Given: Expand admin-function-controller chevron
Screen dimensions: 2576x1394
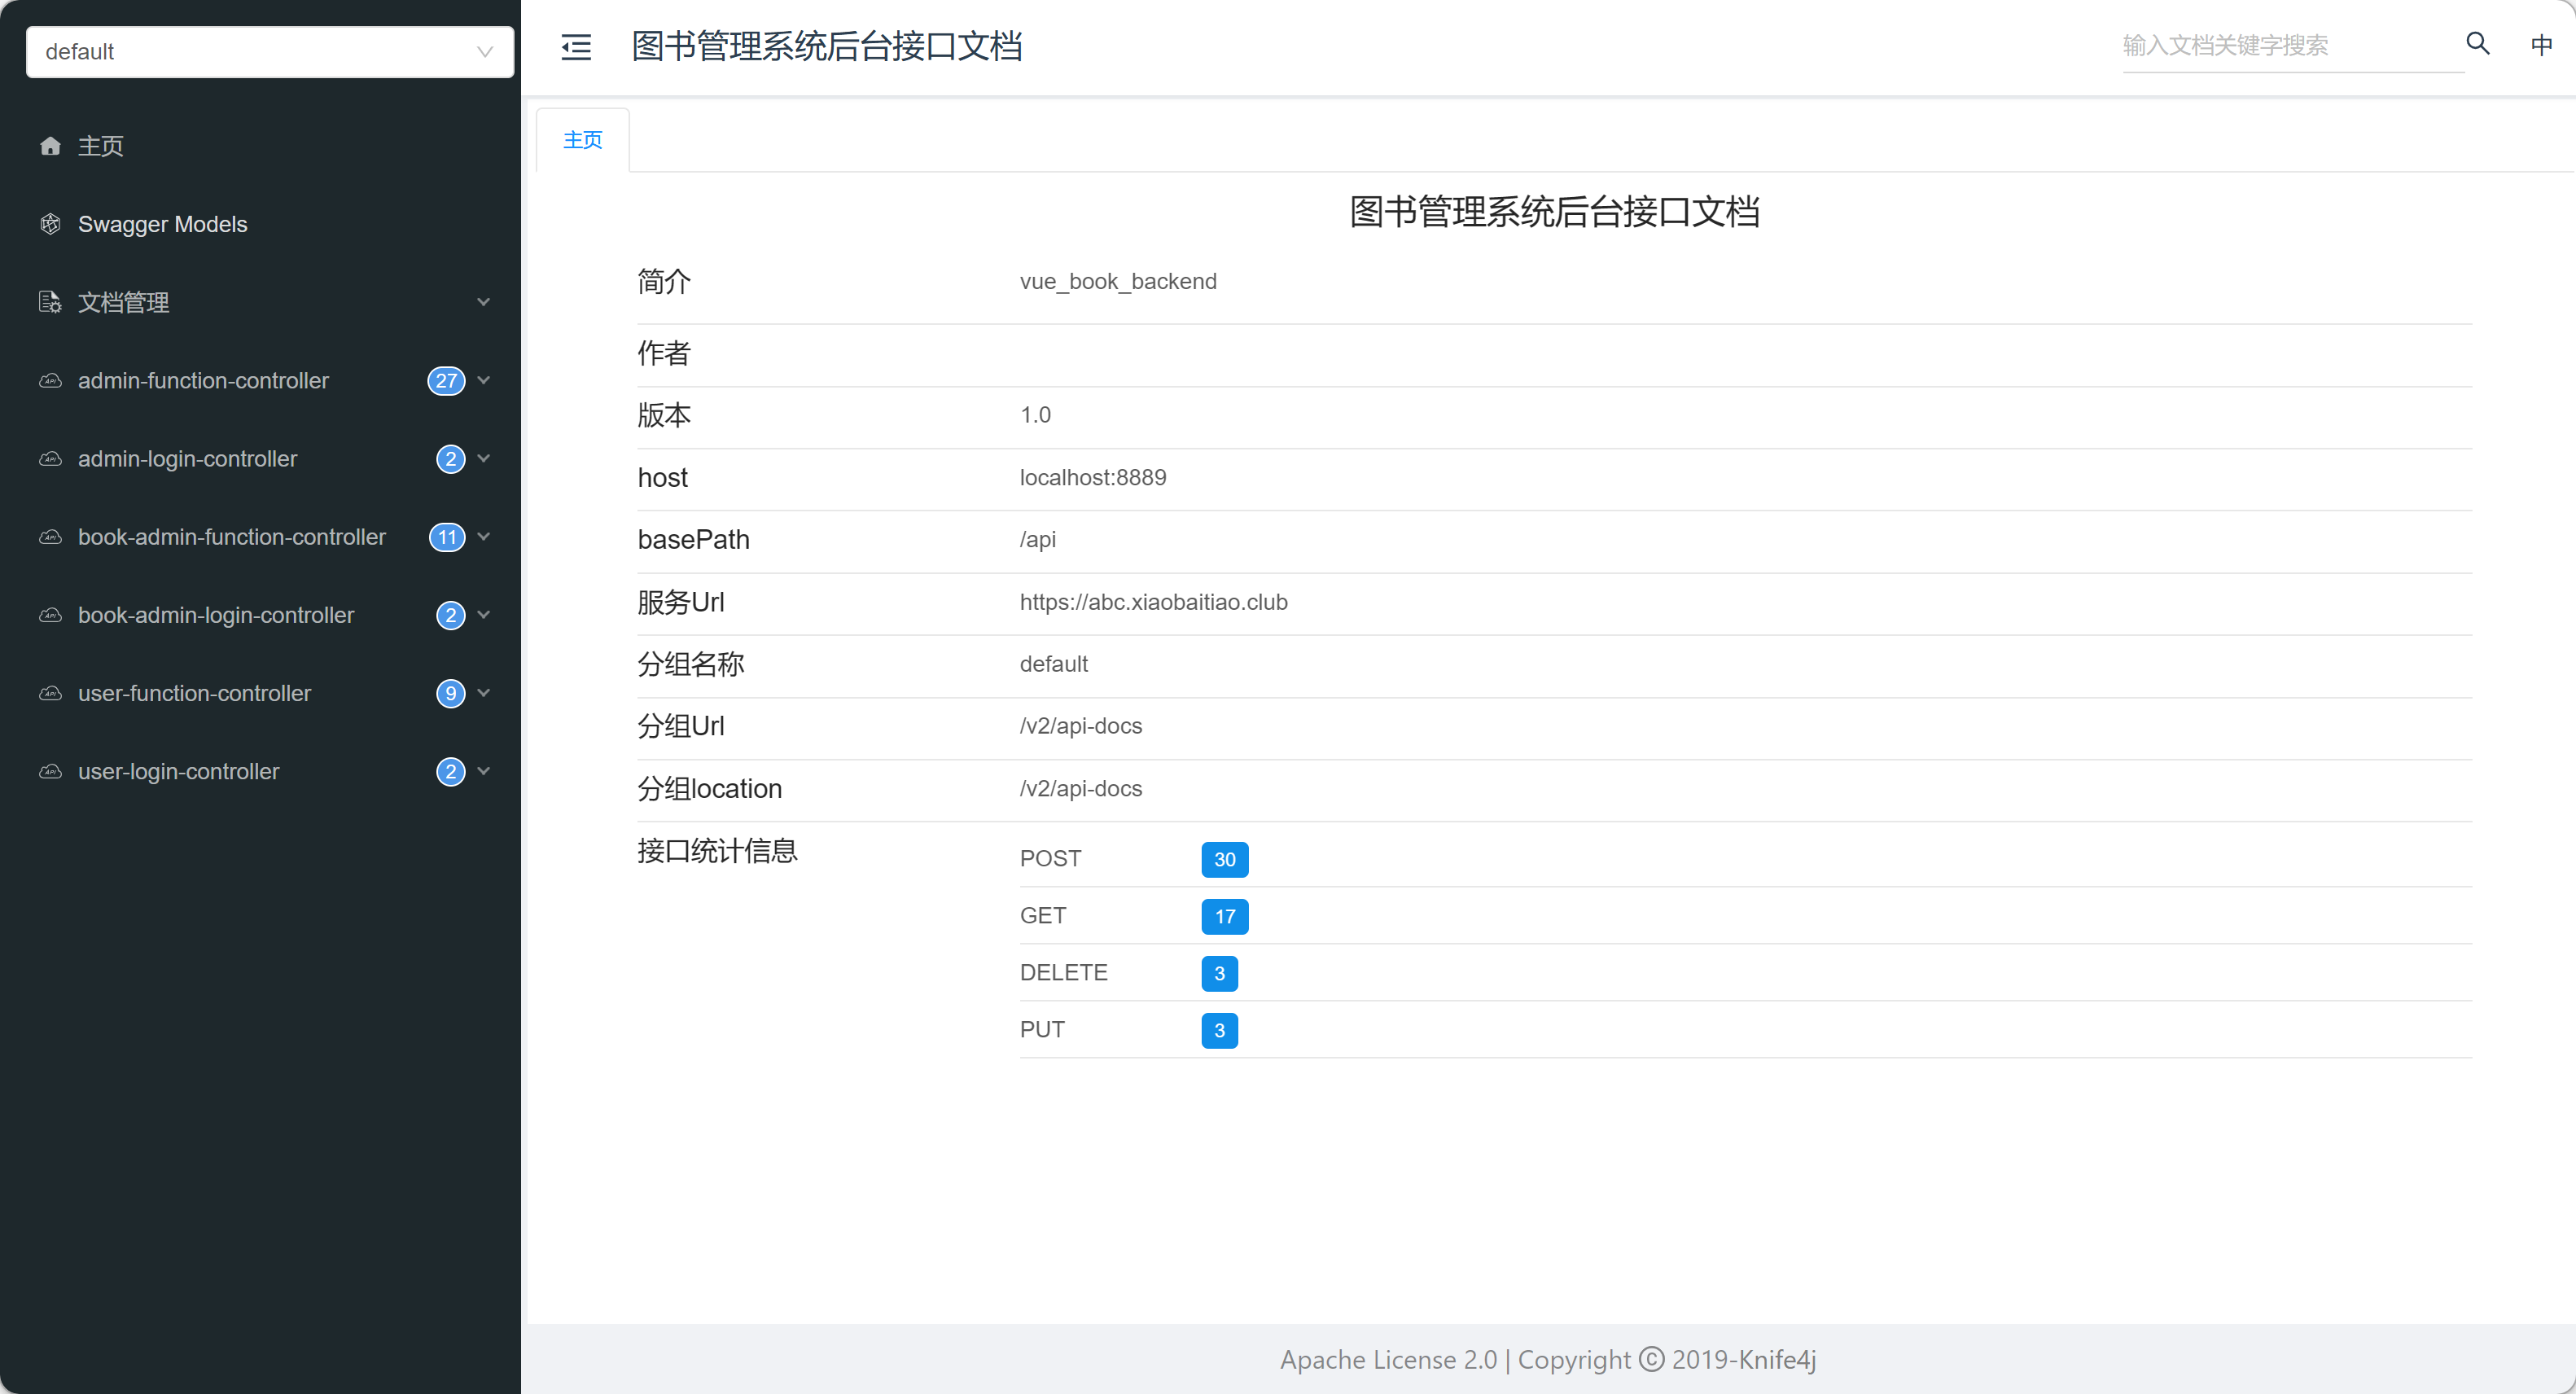Looking at the screenshot, I should click(x=484, y=381).
